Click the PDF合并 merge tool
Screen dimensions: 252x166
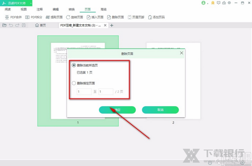[x=13, y=17]
